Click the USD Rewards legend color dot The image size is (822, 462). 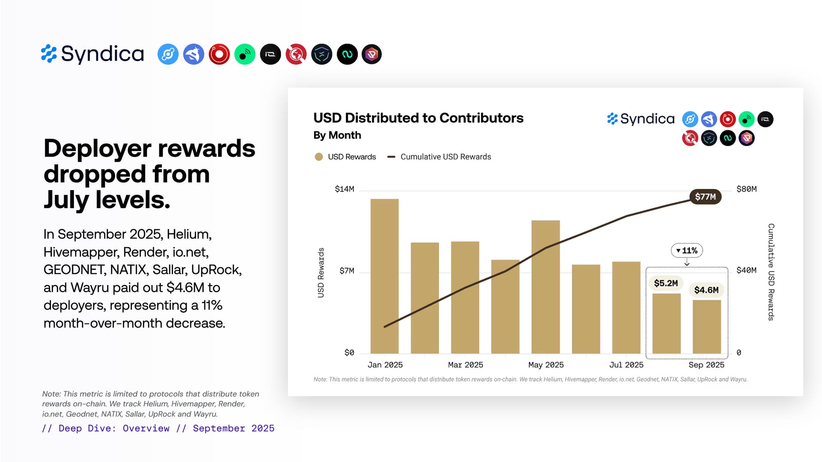point(319,157)
